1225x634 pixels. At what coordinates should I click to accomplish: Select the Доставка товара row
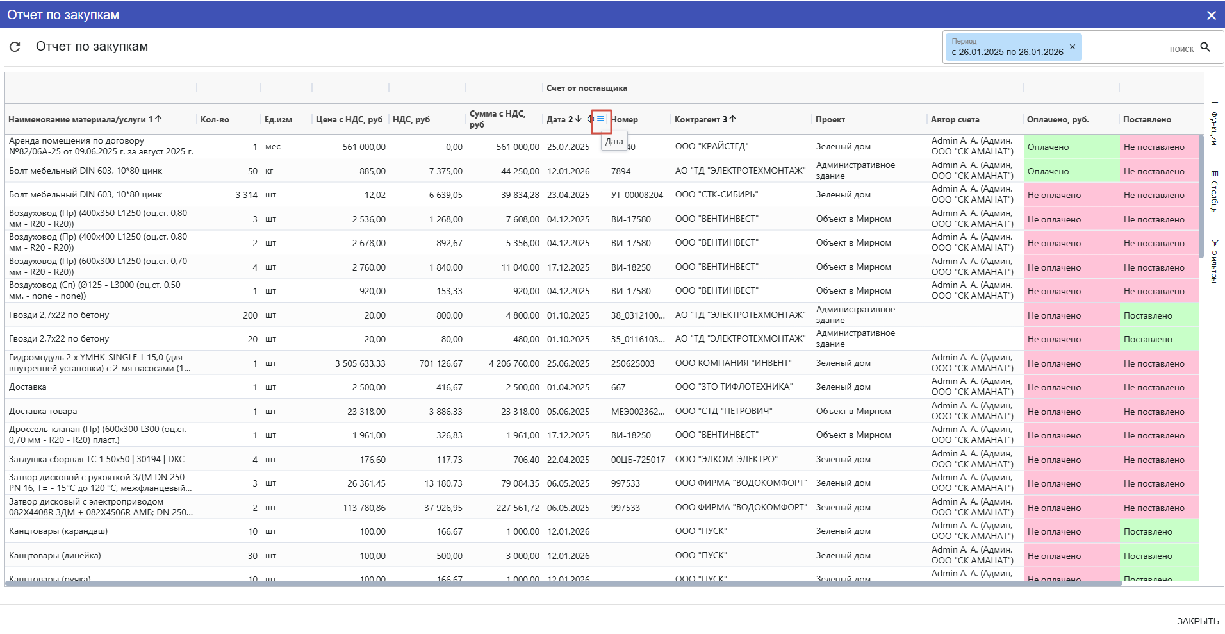point(43,412)
